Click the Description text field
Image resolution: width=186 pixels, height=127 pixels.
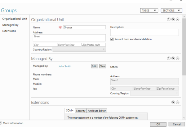[x=144, y=32]
